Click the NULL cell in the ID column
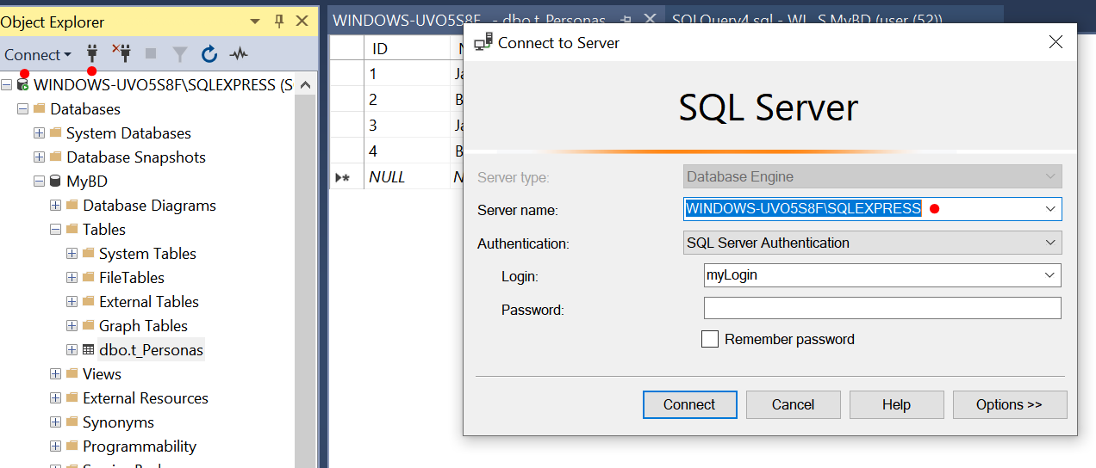The image size is (1096, 468). point(406,177)
